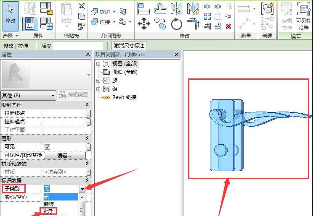Close the 项目浏览器 panel
This screenshot has width=313, height=216.
coord(176,54)
